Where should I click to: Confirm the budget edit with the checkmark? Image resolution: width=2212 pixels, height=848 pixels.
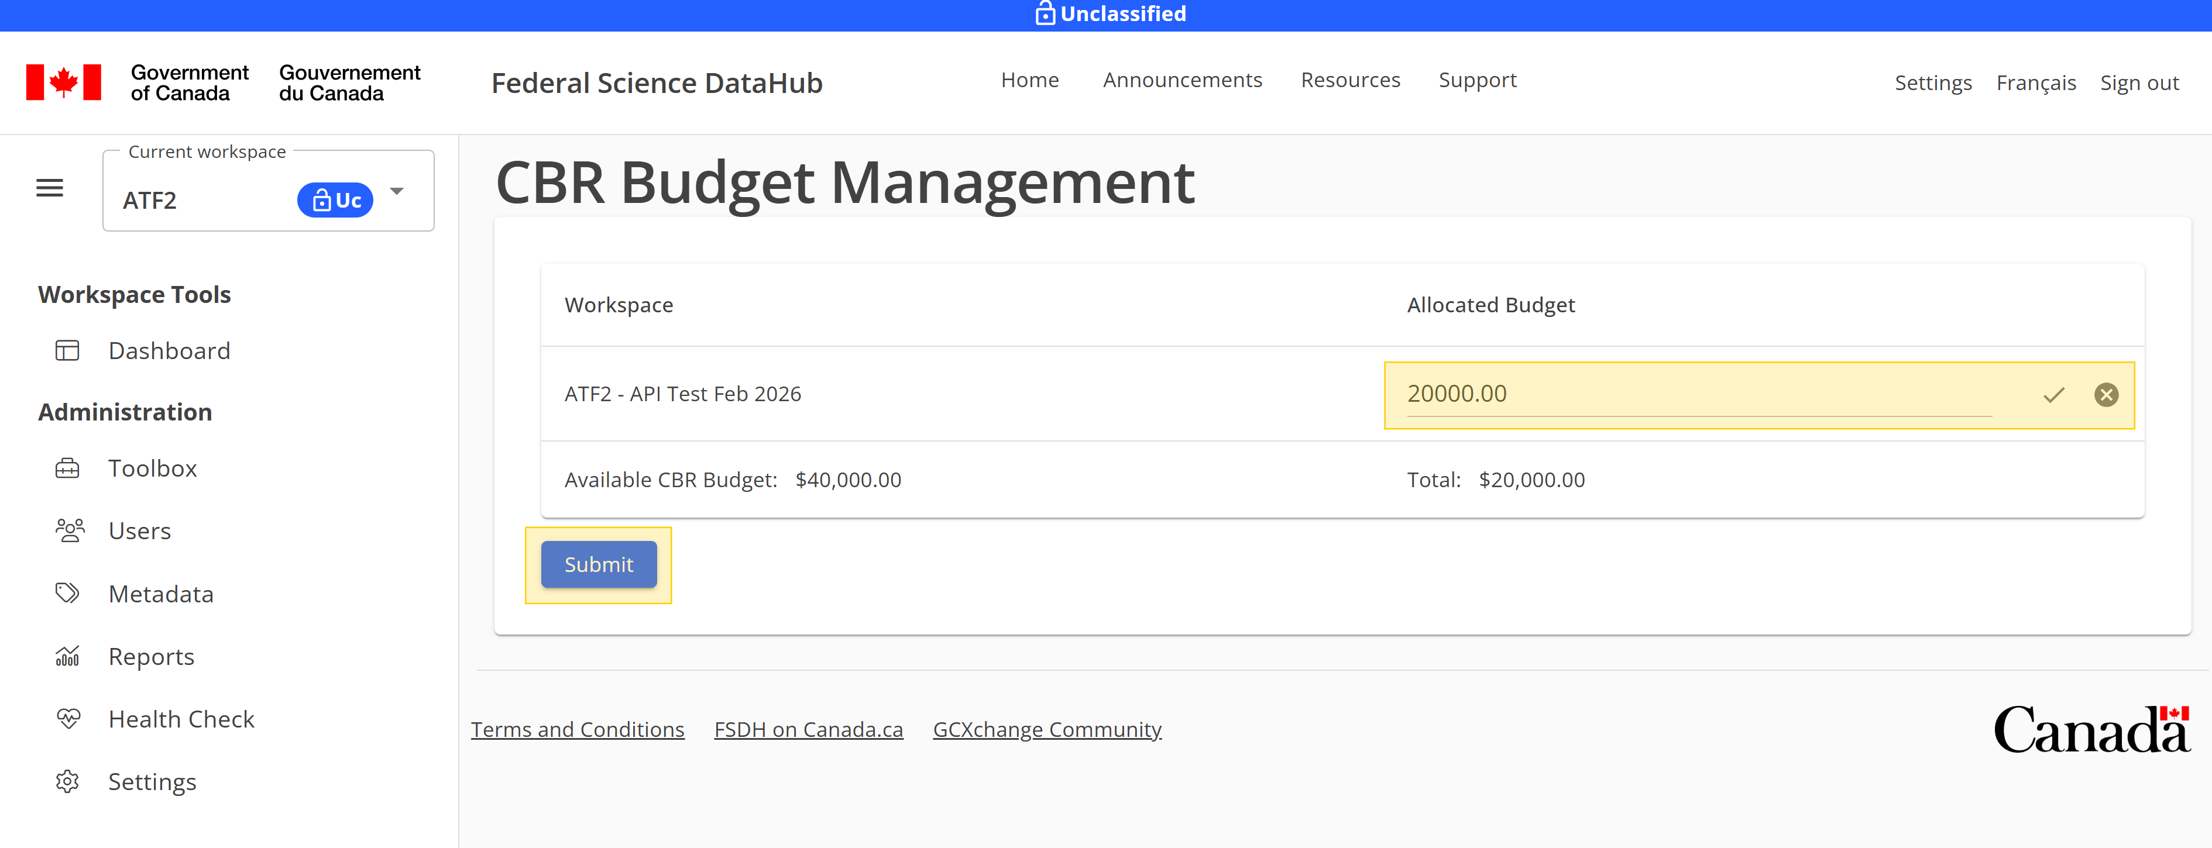pos(2053,395)
